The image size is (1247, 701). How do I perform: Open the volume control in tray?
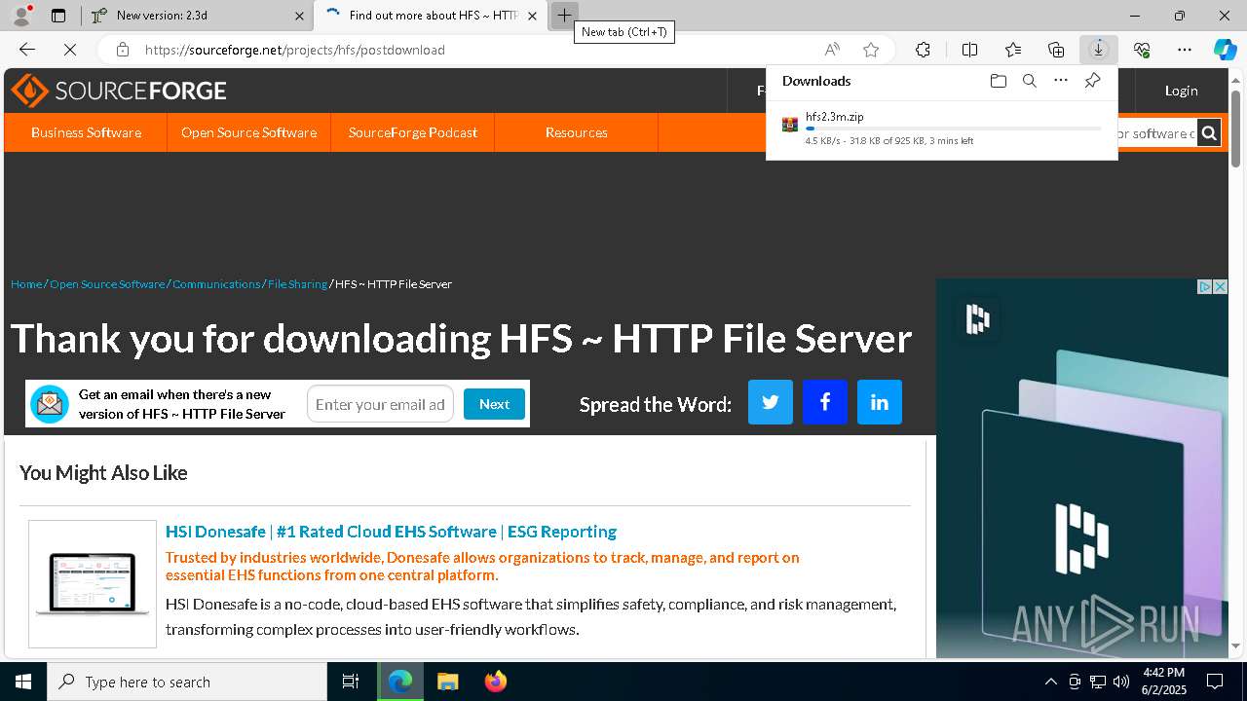(x=1120, y=682)
